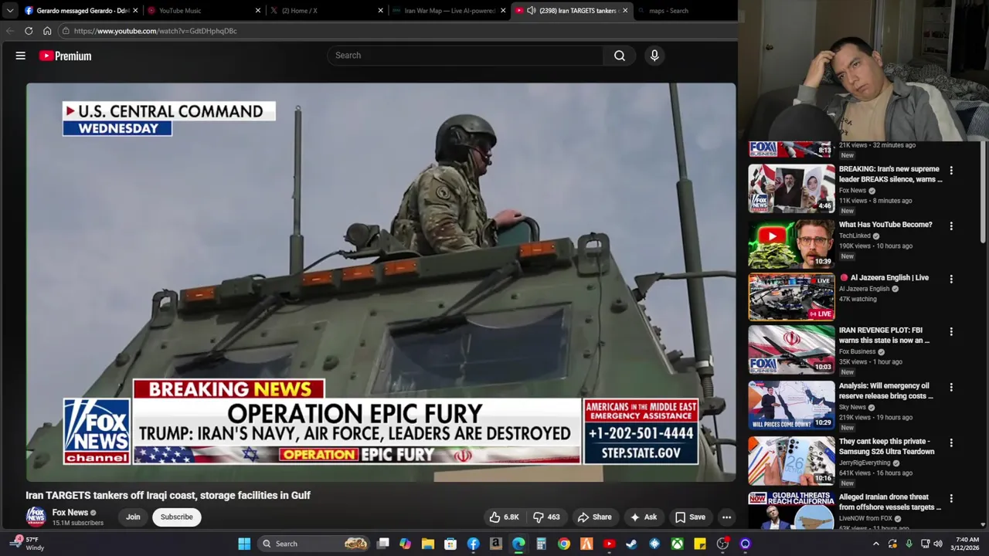The width and height of the screenshot is (989, 556).
Task: Open the YouTube guide hamburger menu
Action: [21, 56]
